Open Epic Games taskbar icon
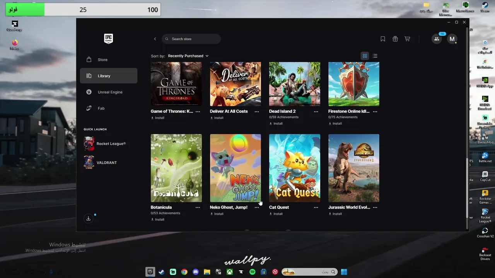 tap(150, 272)
